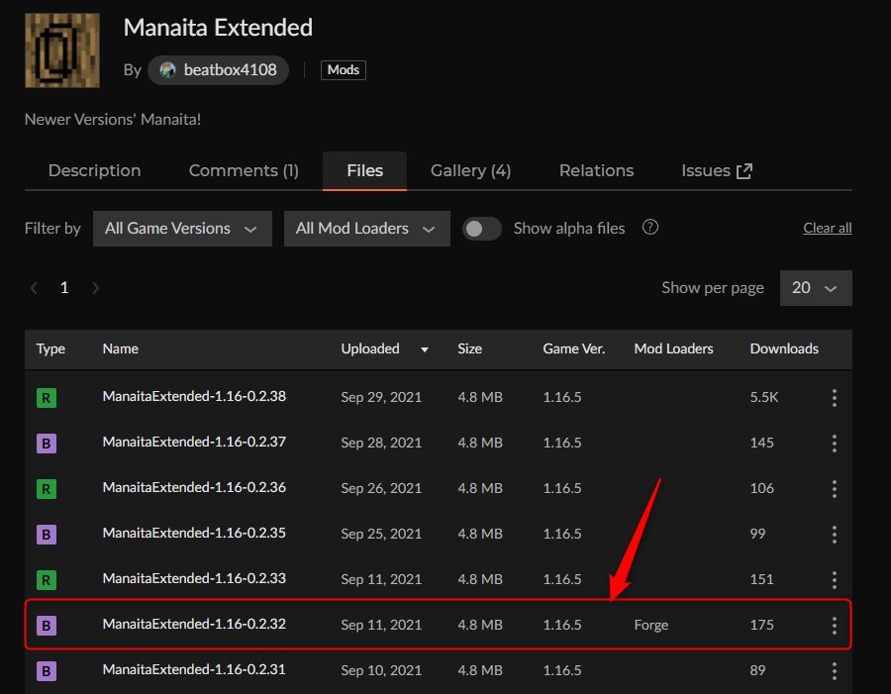Open the three-dot menu for ManaitaExtended-1.16-0.2.35
This screenshot has height=694, width=891.
834,534
